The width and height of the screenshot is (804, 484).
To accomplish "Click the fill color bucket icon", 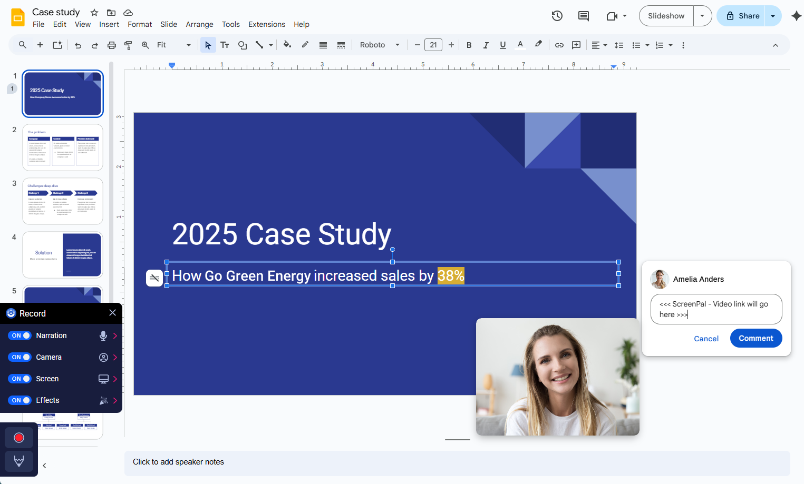I will pyautogui.click(x=287, y=45).
